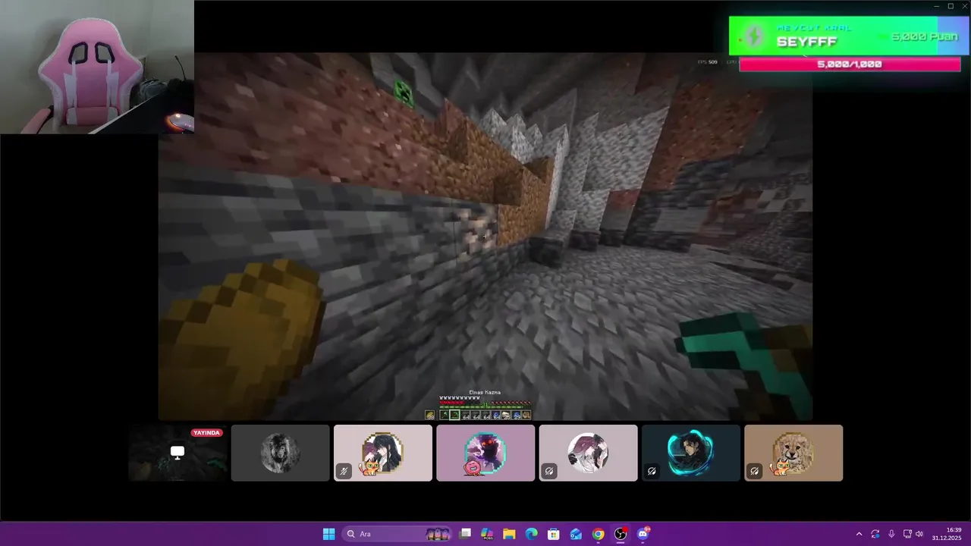Open network settings from system tray
The image size is (971, 546).
click(x=907, y=534)
